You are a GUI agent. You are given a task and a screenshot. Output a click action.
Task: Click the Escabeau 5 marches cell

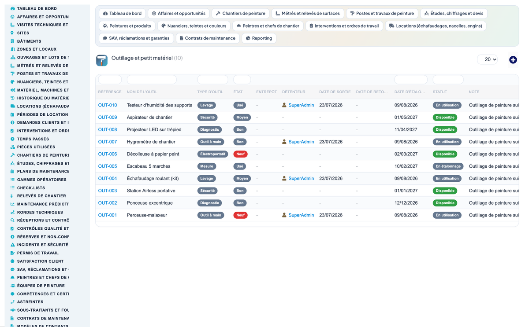pyautogui.click(x=149, y=166)
